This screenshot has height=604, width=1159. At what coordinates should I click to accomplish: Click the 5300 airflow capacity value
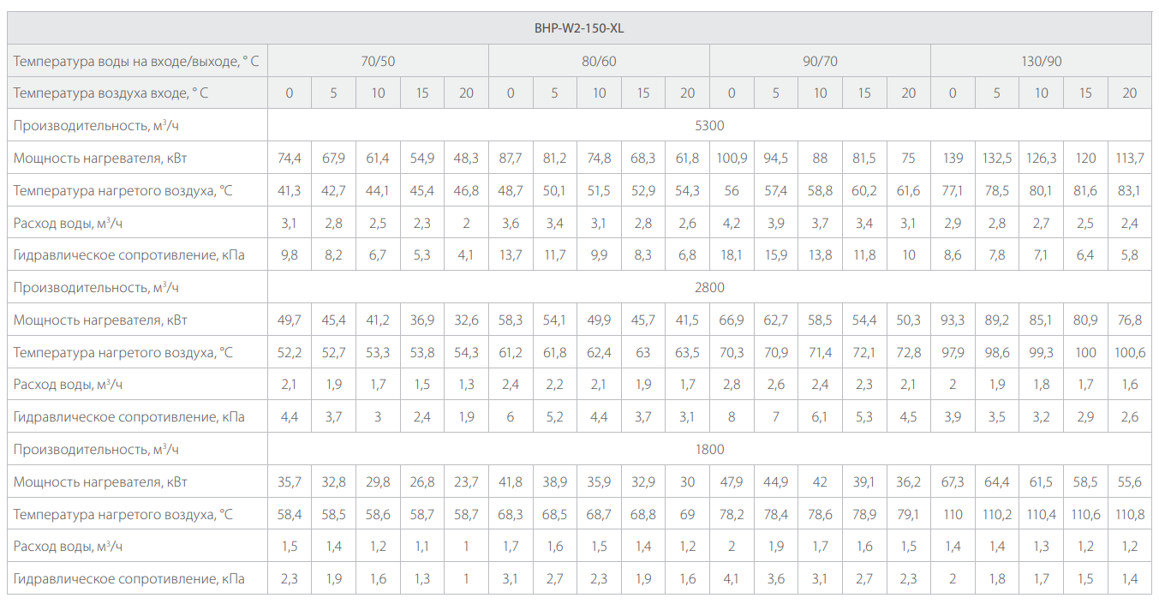click(x=709, y=126)
